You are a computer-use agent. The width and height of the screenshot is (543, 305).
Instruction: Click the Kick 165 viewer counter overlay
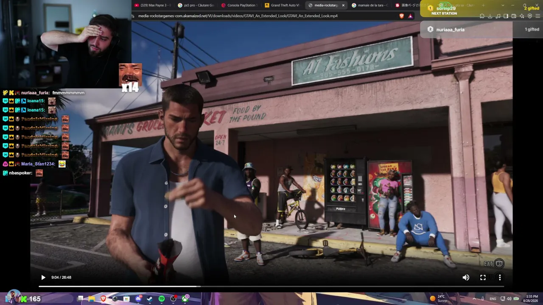31,299
